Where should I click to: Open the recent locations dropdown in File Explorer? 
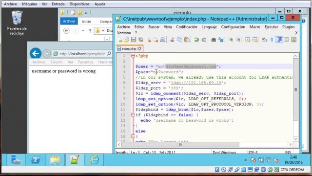click(83, 31)
